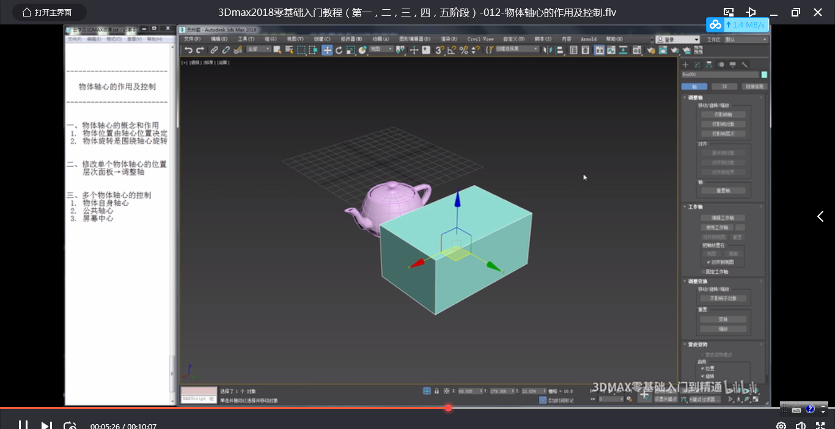Image resolution: width=835 pixels, height=429 pixels.
Task: Open the Render Setup icon
Action: (x=650, y=50)
